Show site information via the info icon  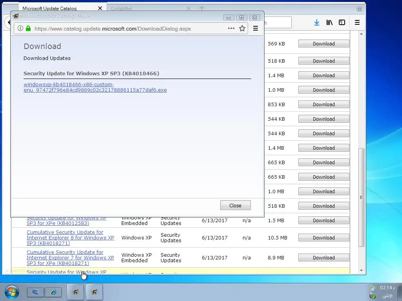point(20,28)
